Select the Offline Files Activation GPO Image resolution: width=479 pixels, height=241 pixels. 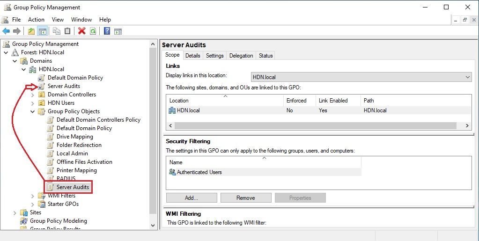point(84,162)
